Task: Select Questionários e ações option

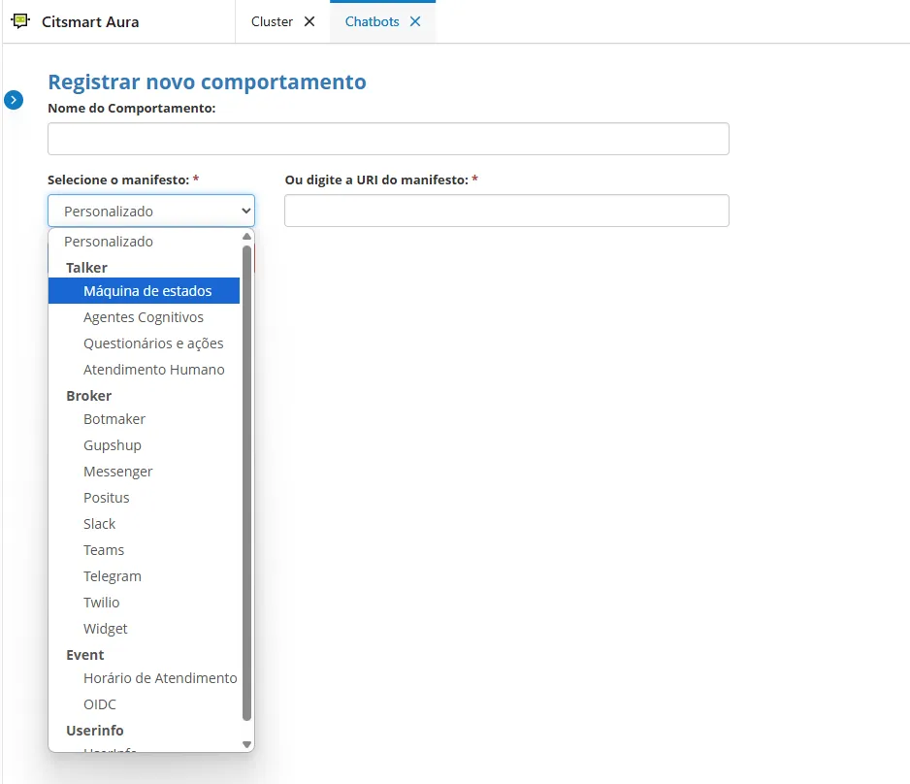Action: pos(144,343)
